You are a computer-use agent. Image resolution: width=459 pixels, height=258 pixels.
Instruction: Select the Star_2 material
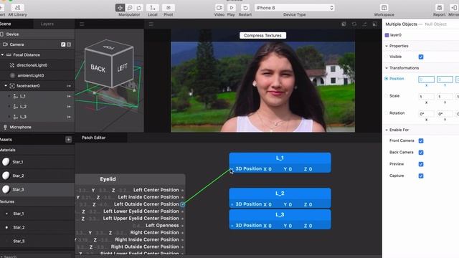click(37, 176)
